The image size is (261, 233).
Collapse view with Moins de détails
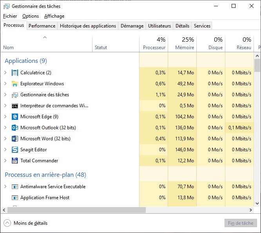point(26,223)
